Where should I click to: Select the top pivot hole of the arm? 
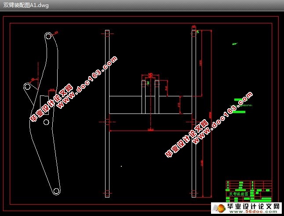(x=48, y=36)
